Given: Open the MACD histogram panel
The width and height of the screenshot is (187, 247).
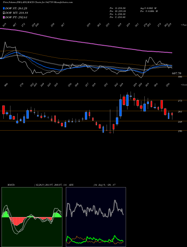Looking at the screenshot, I should point(32,217).
